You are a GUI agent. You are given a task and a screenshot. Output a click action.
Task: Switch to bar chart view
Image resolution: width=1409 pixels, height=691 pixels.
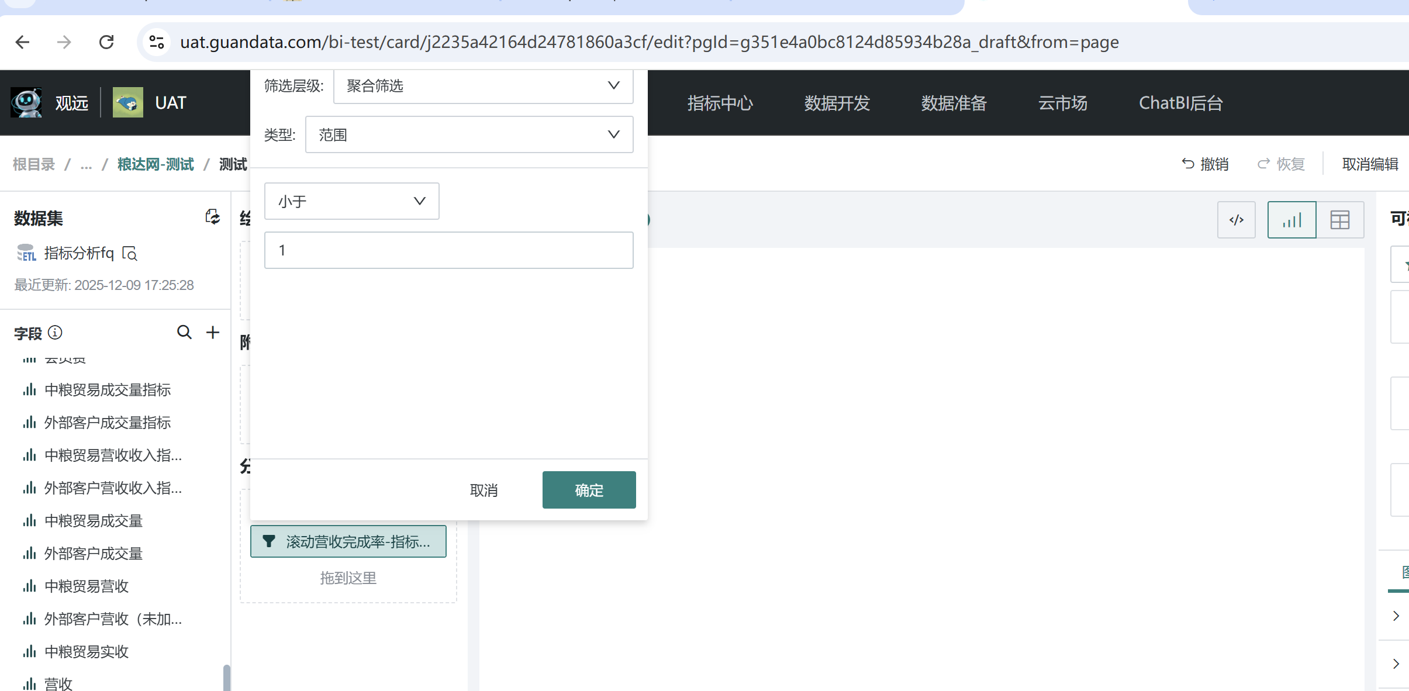point(1291,220)
